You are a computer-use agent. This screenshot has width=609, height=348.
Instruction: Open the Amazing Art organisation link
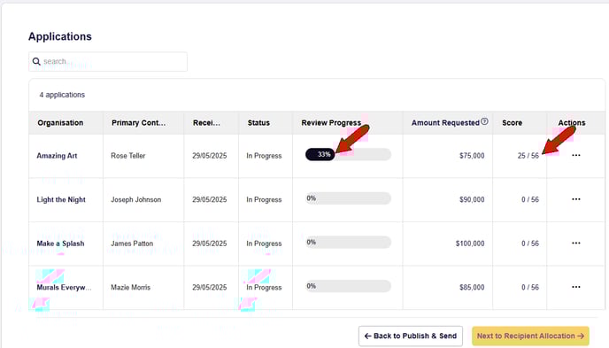57,156
